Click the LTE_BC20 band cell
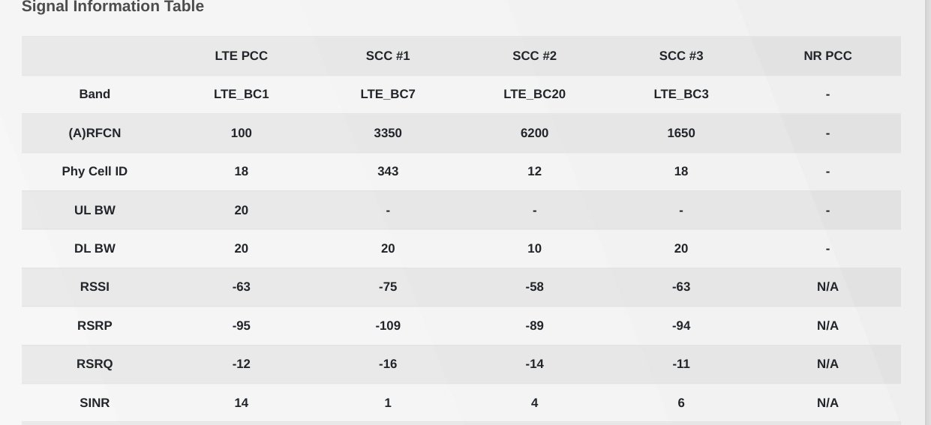This screenshot has height=425, width=931. coord(534,94)
